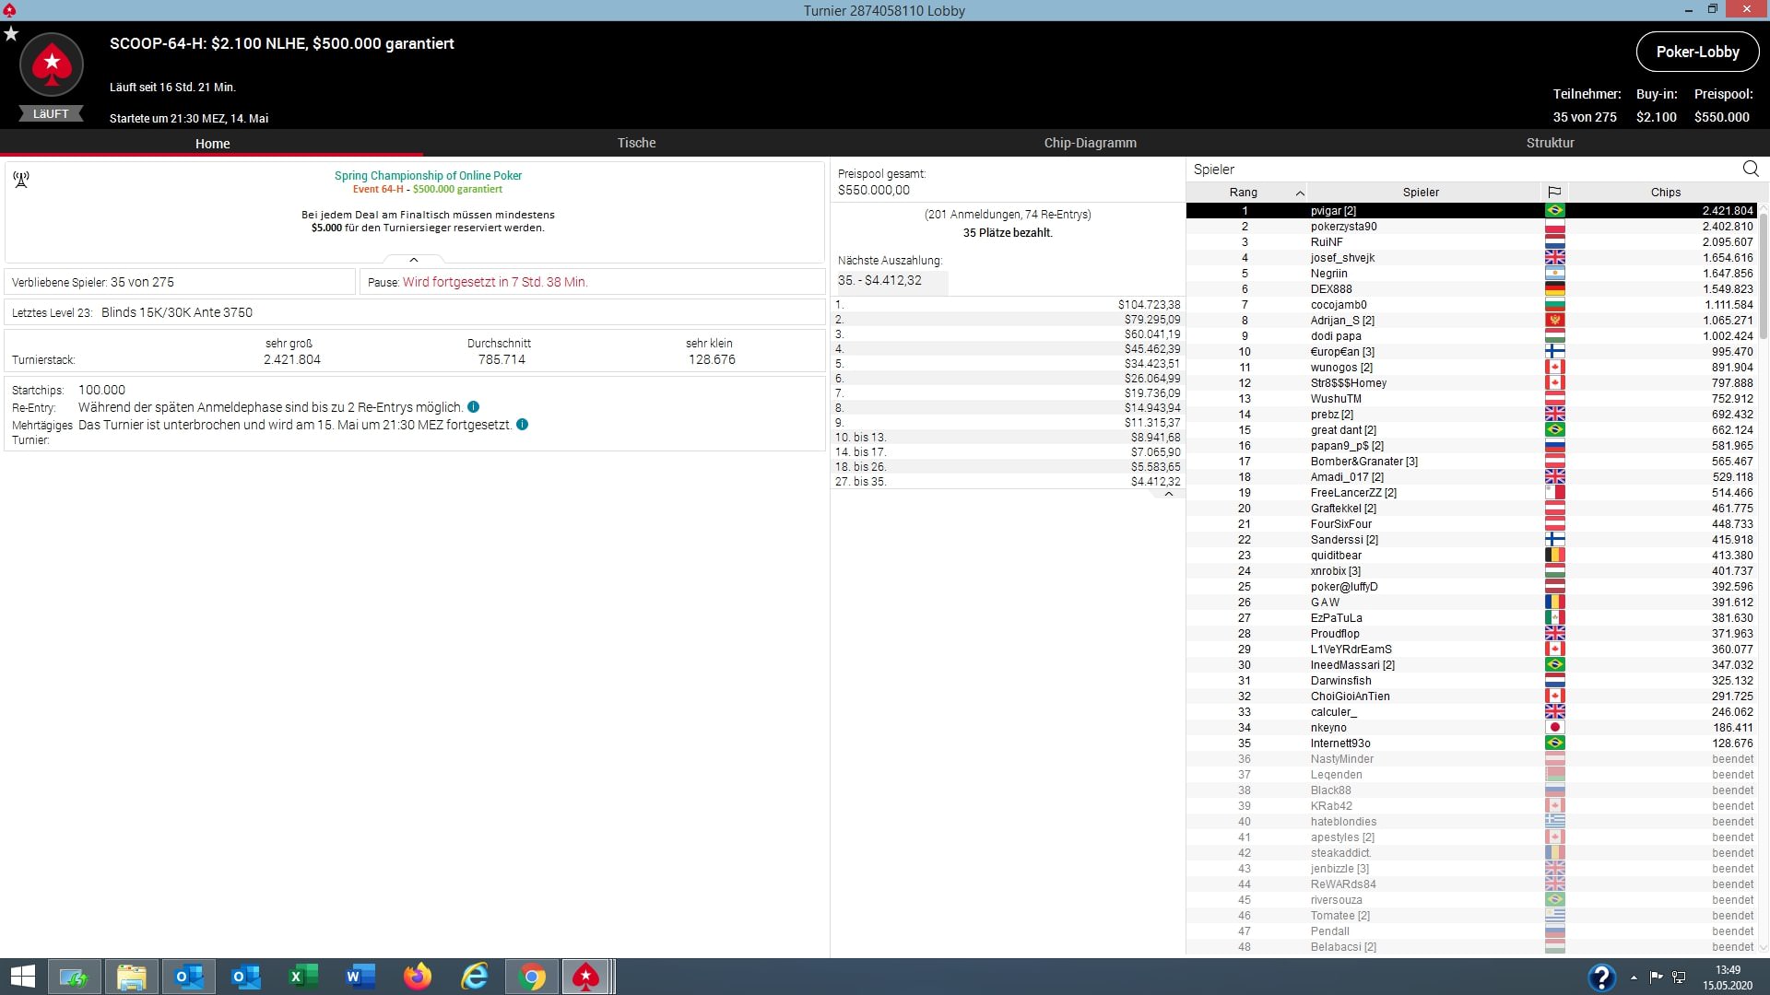
Task: Switch to the Tische tab
Action: [636, 143]
